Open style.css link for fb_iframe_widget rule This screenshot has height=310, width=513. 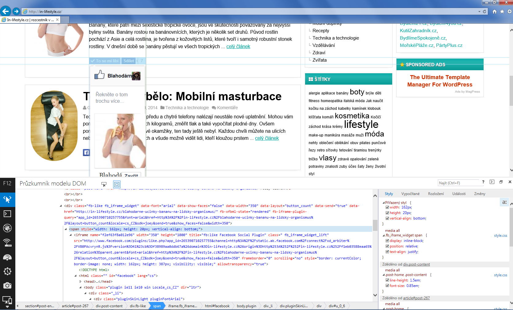(x=500, y=235)
